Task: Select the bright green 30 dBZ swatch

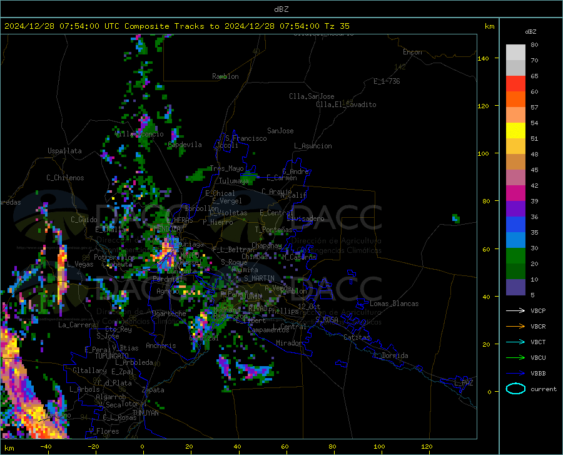Action: 515,256
